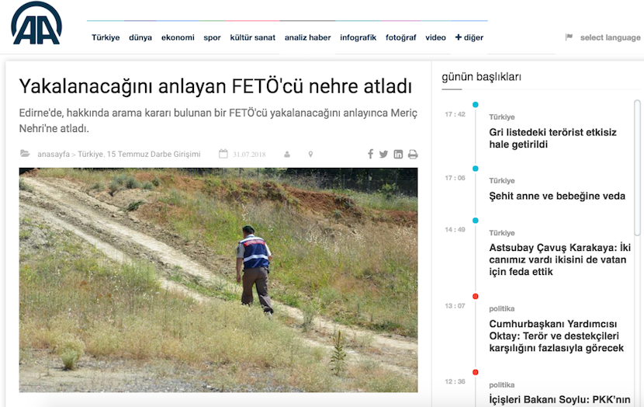
Task: Click the article's main photo
Action: (218, 280)
